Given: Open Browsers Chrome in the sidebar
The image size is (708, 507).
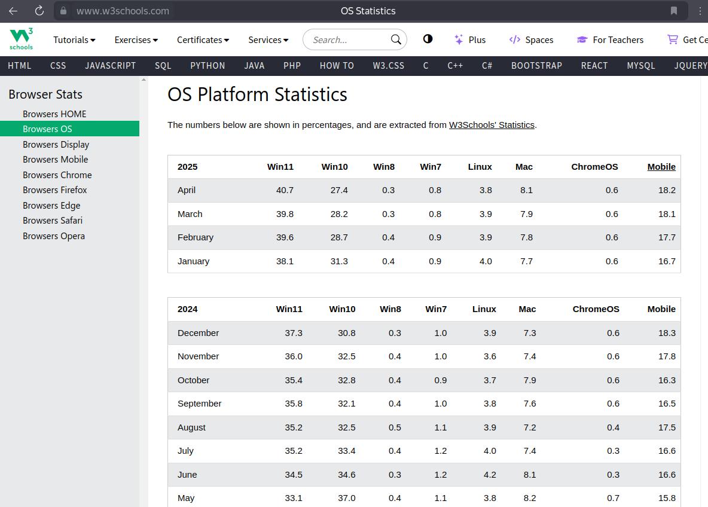Looking at the screenshot, I should coord(57,175).
